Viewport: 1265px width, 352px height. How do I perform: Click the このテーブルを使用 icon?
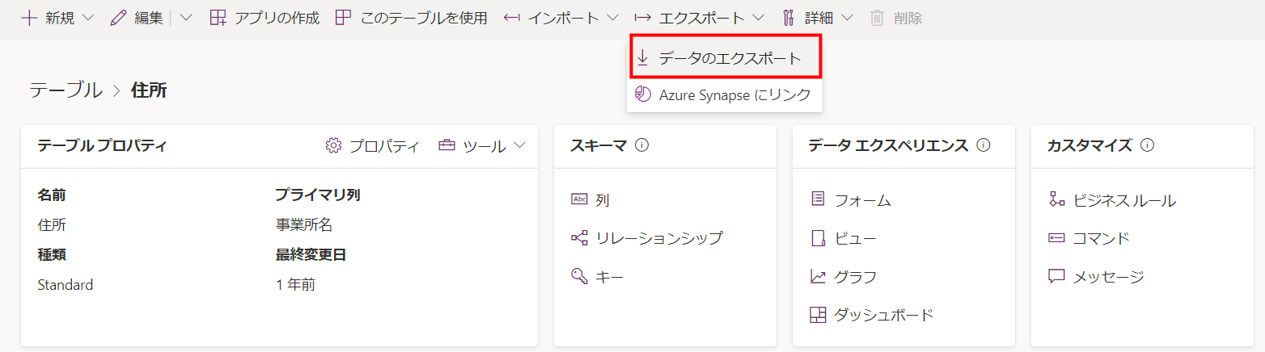[x=343, y=18]
